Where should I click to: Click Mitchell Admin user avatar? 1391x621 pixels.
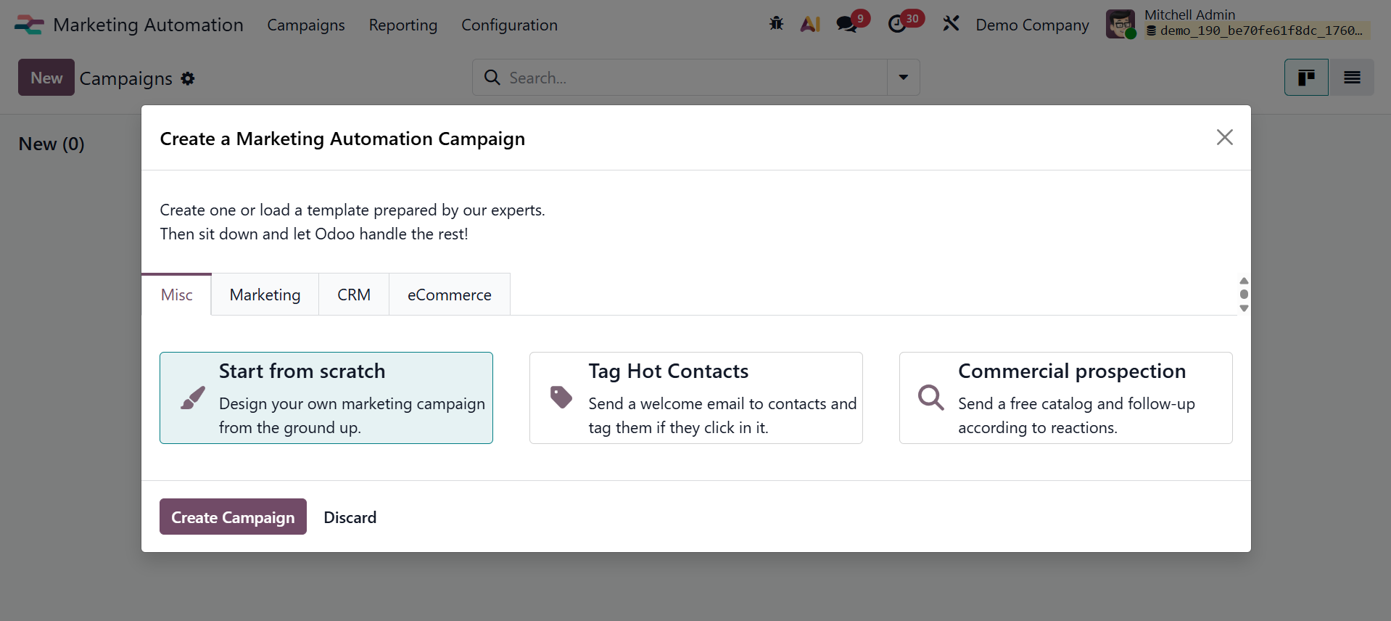[x=1120, y=24]
